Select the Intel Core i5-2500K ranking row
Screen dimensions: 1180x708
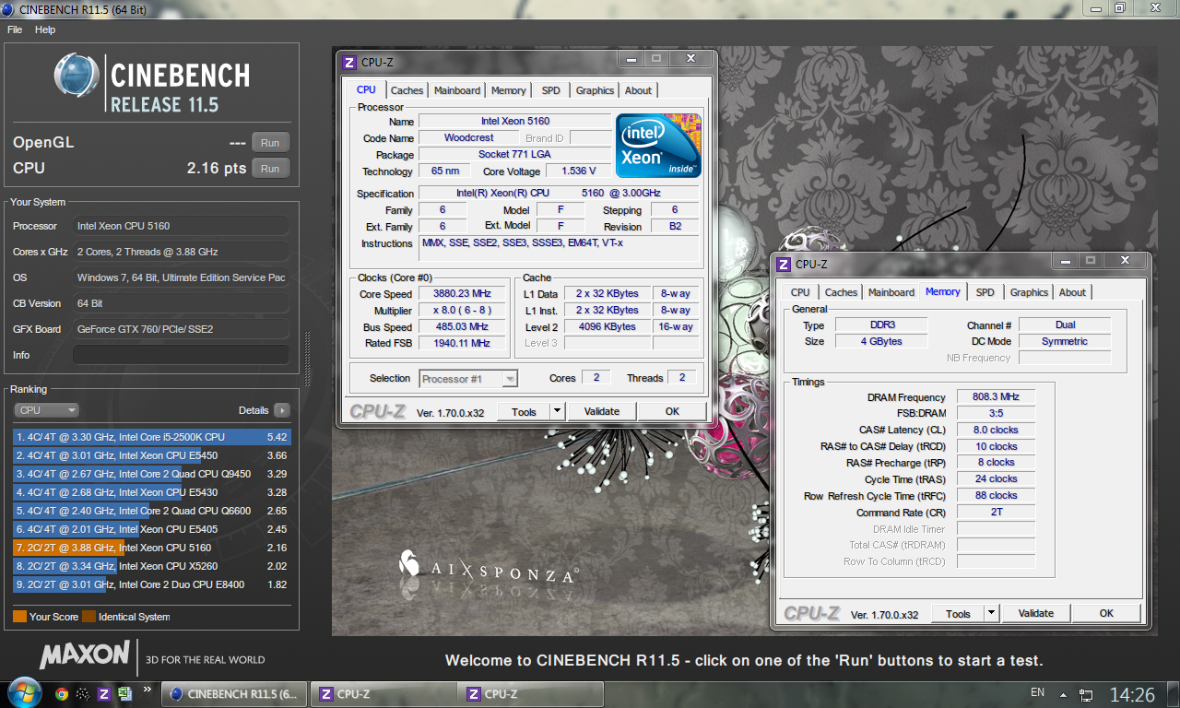click(152, 437)
